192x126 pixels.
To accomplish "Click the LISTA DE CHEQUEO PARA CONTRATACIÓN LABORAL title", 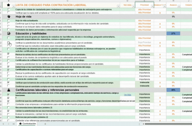I will (51, 5).
